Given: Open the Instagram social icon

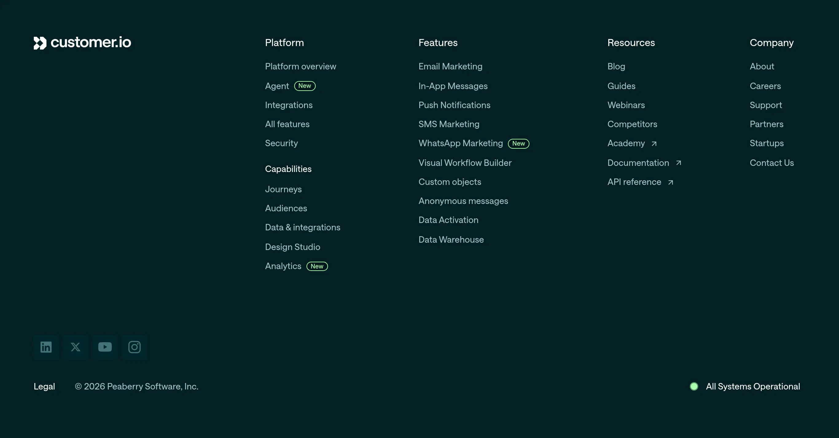Looking at the screenshot, I should coord(135,347).
